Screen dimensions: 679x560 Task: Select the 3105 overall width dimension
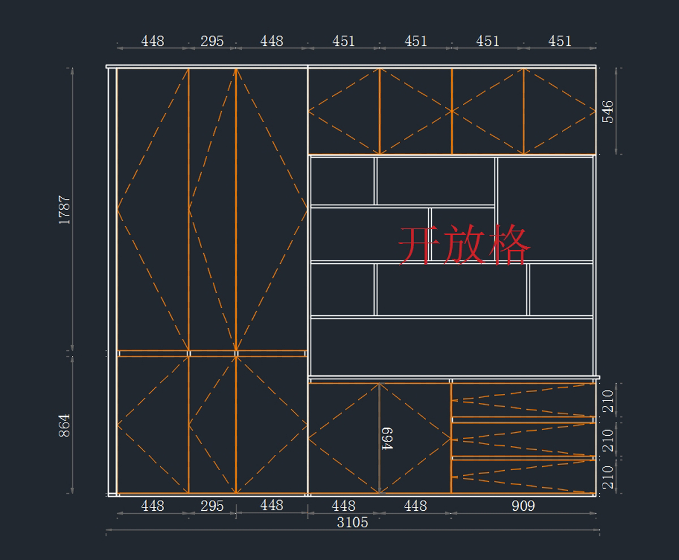click(352, 522)
